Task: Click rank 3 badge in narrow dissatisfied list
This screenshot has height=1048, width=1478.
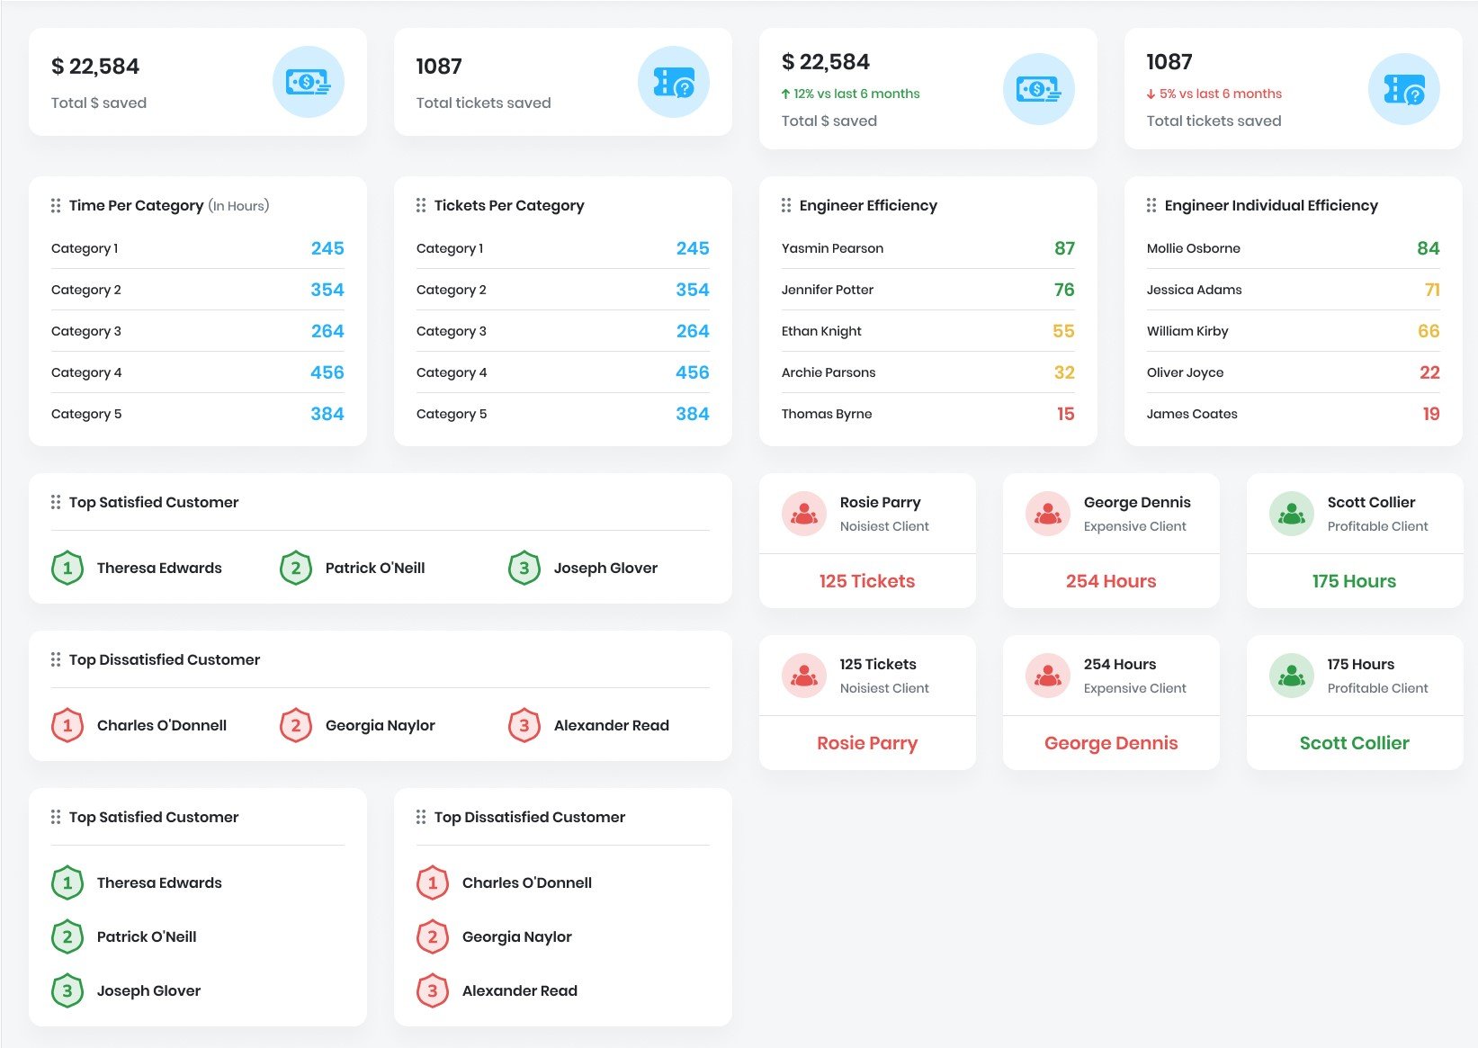Action: click(x=433, y=990)
